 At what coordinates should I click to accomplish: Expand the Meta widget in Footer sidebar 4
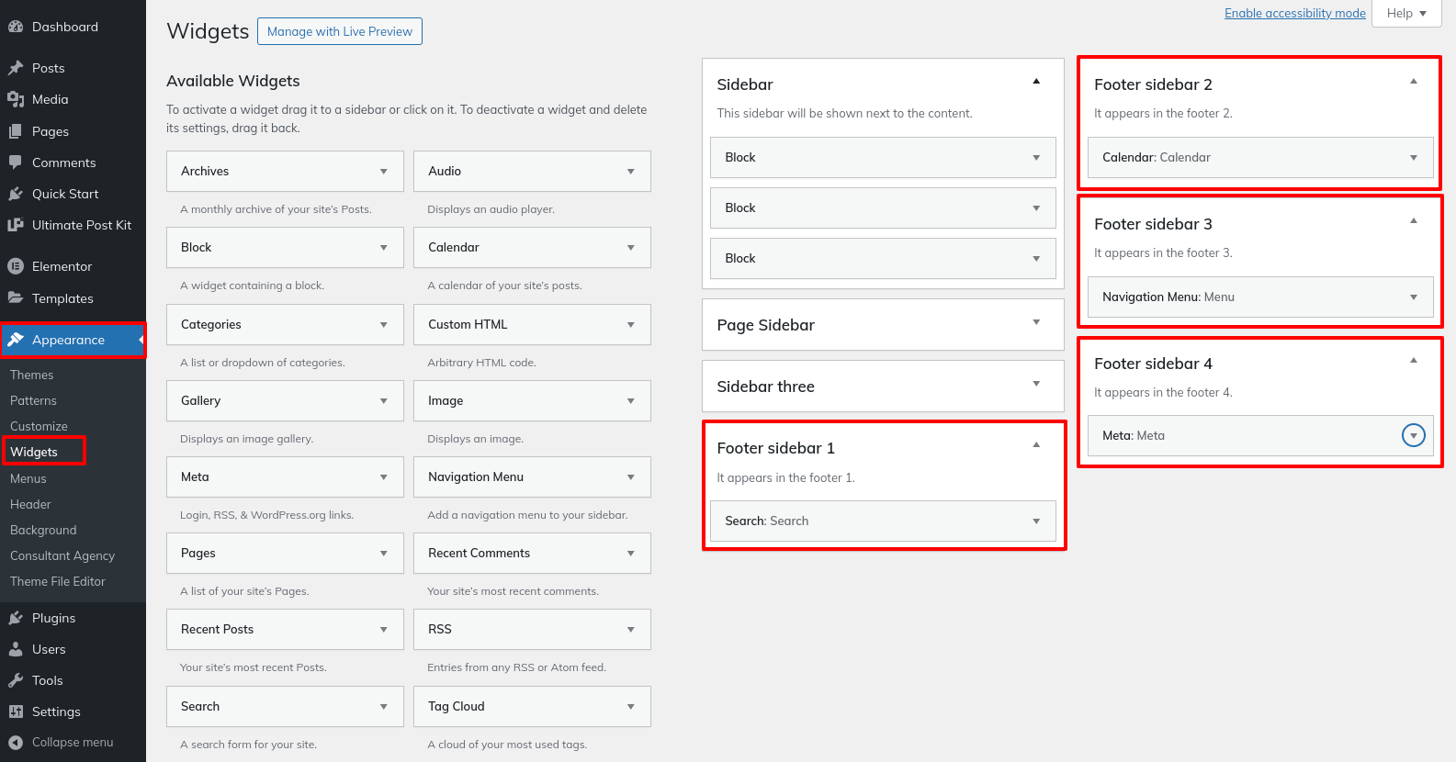tap(1413, 435)
